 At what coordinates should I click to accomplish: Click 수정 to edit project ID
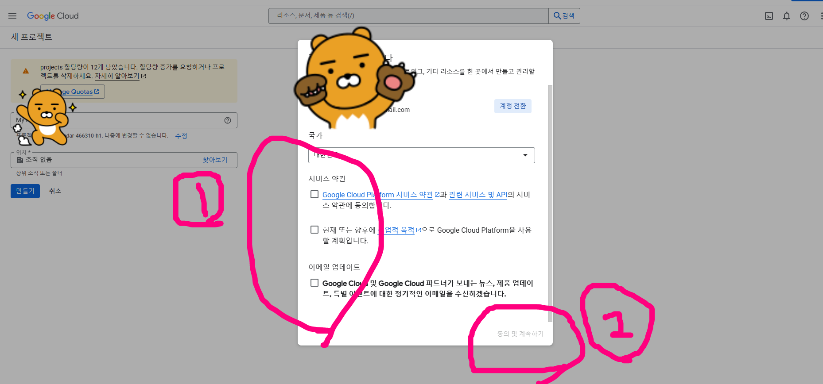click(x=181, y=136)
